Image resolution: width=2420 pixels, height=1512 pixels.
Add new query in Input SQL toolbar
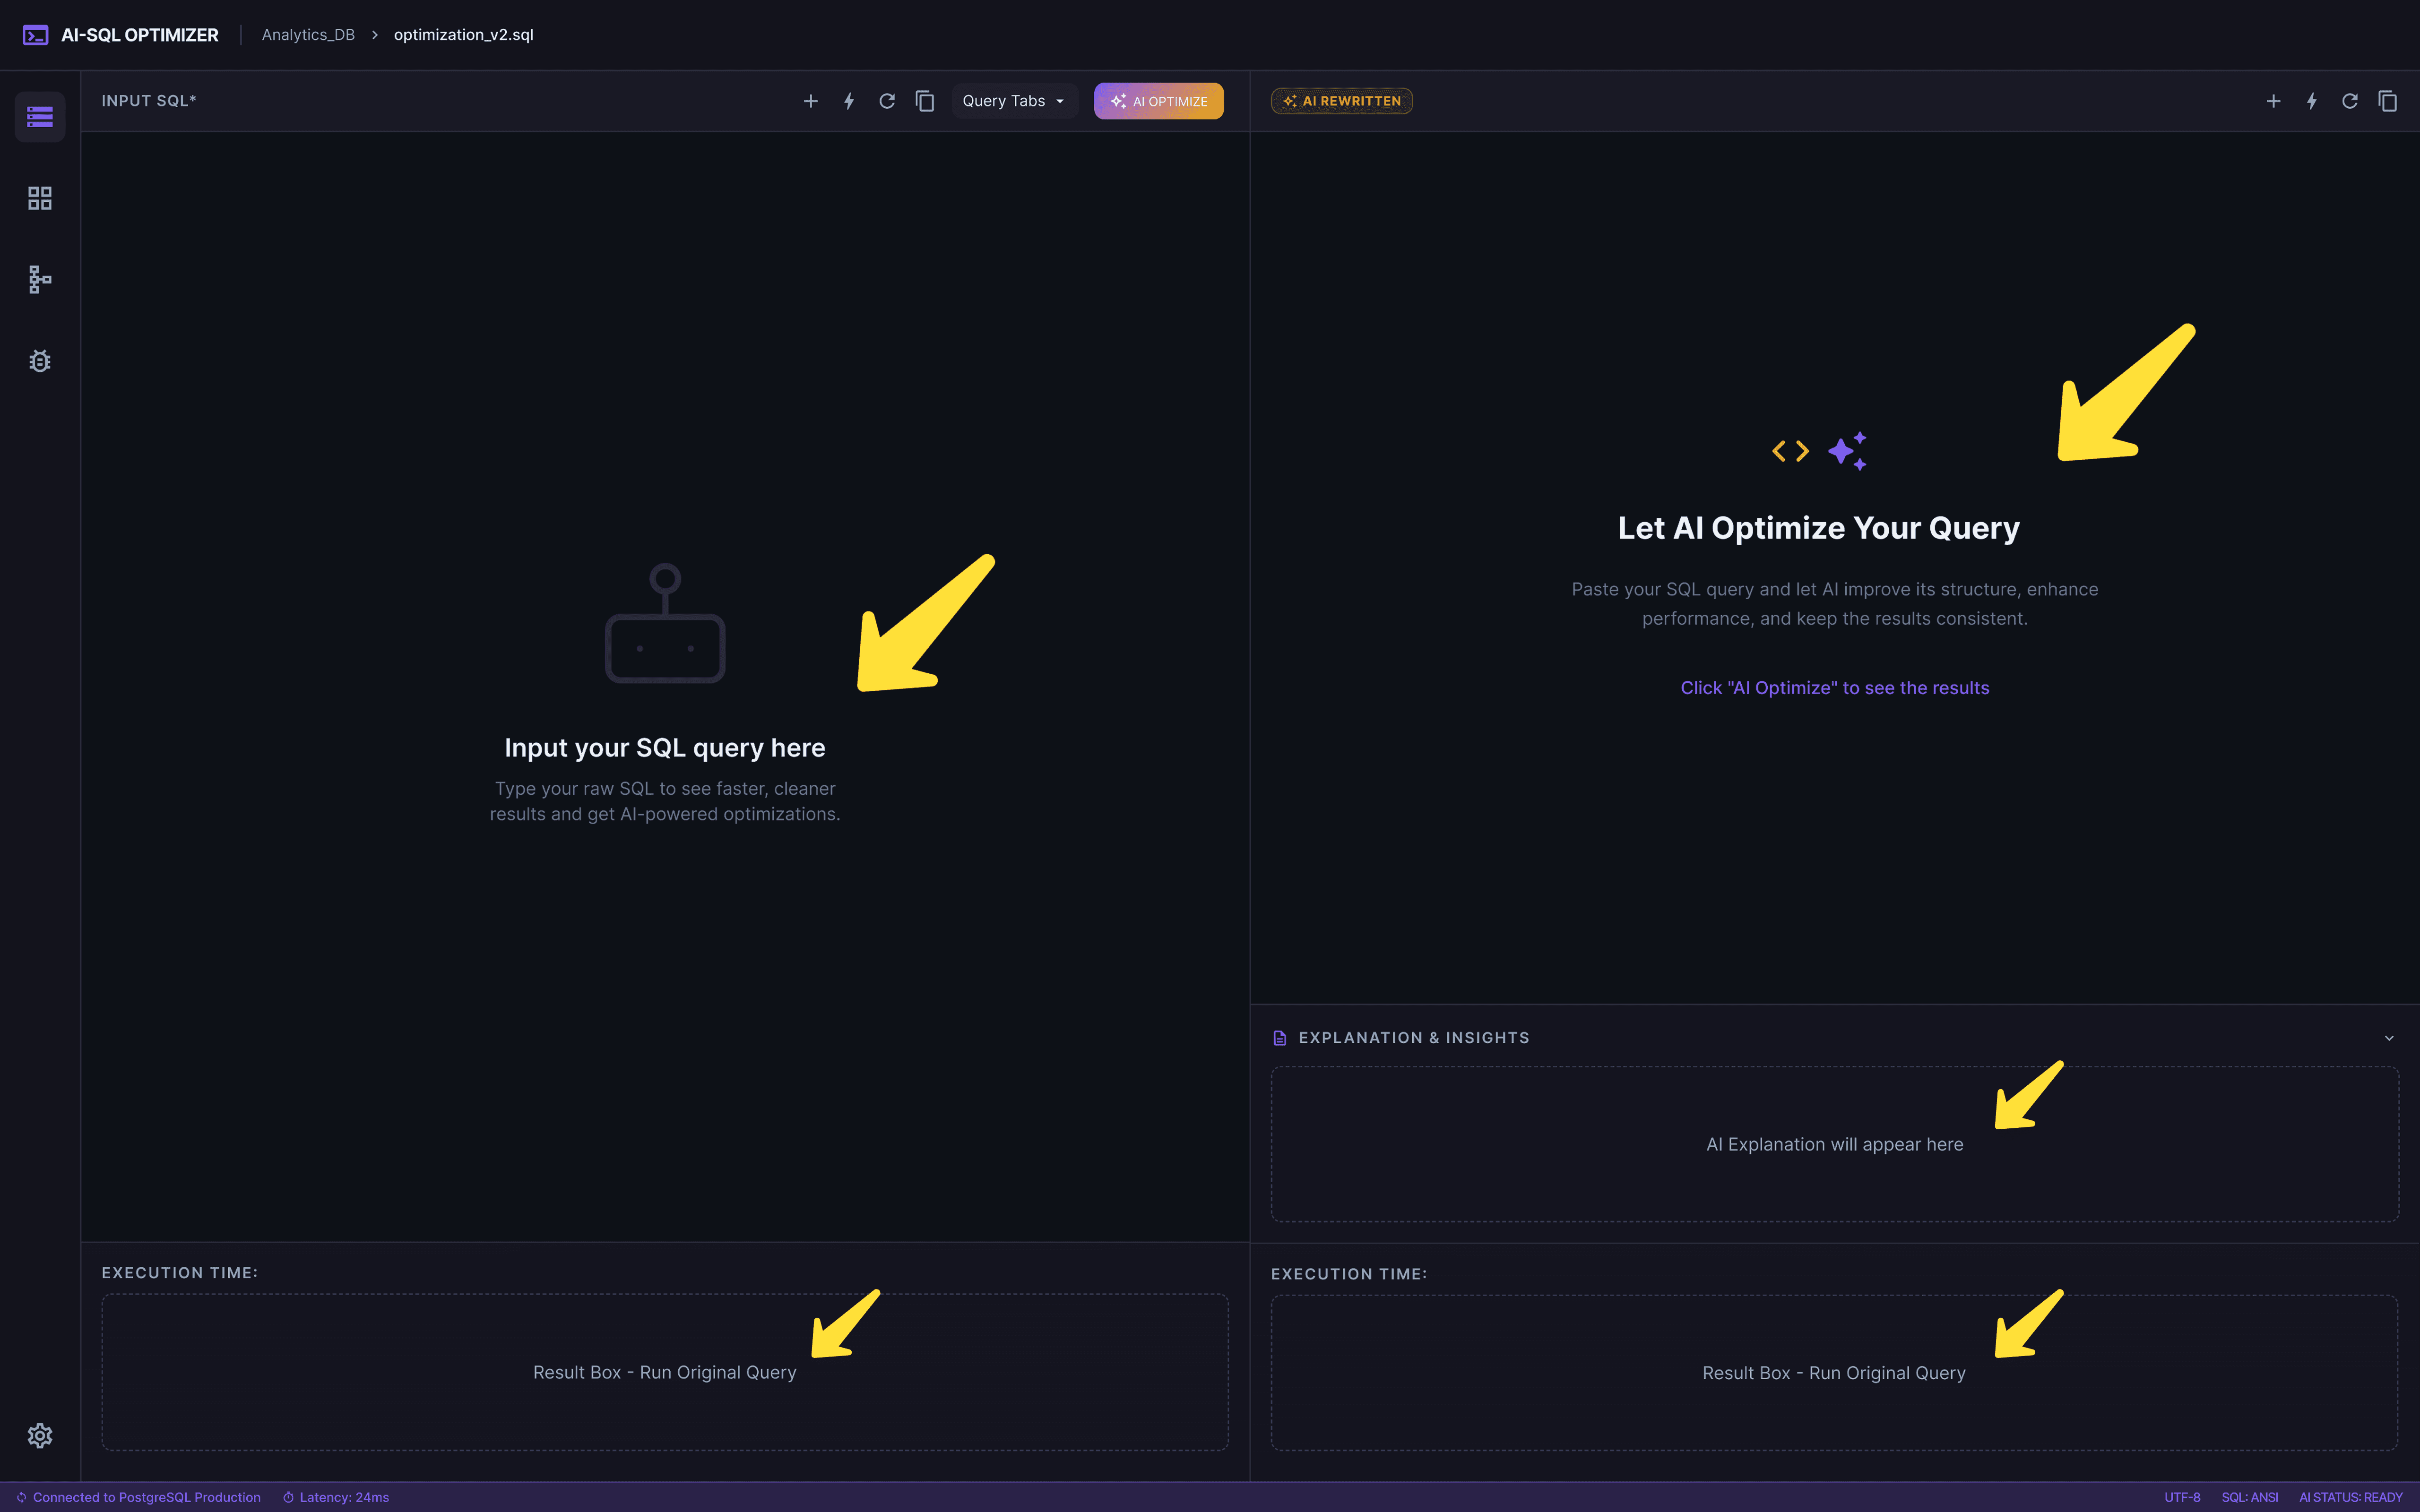coord(810,101)
